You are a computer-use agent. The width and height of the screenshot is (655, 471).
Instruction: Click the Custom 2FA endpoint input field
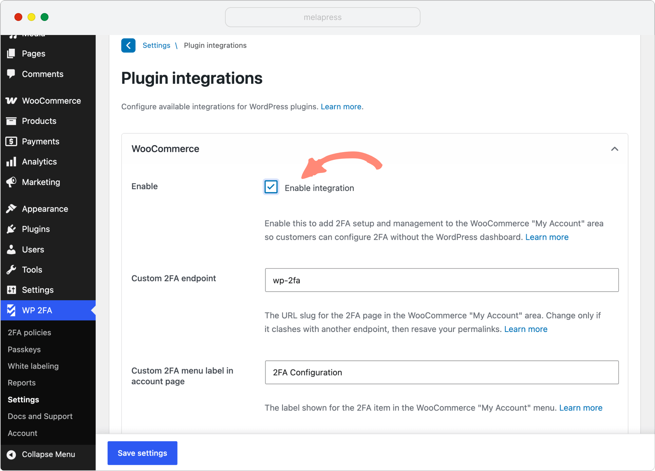point(442,280)
